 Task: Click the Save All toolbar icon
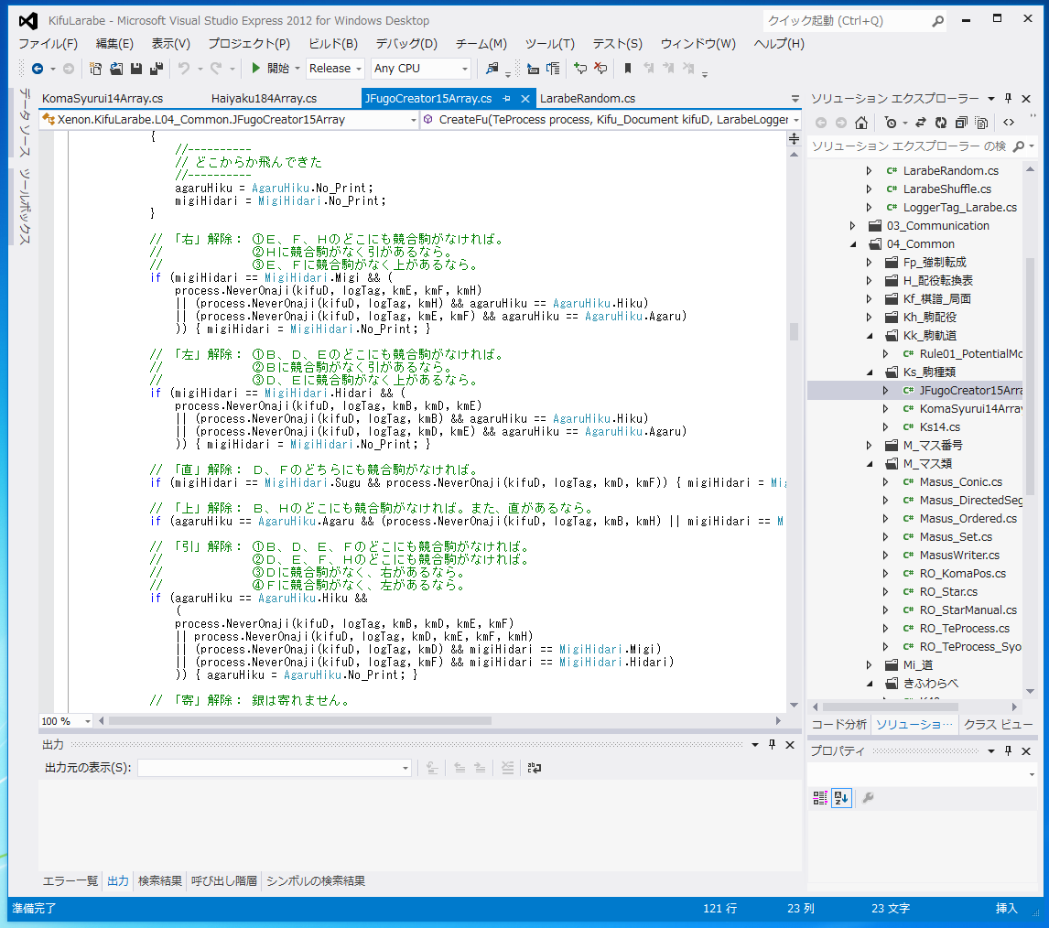[157, 69]
